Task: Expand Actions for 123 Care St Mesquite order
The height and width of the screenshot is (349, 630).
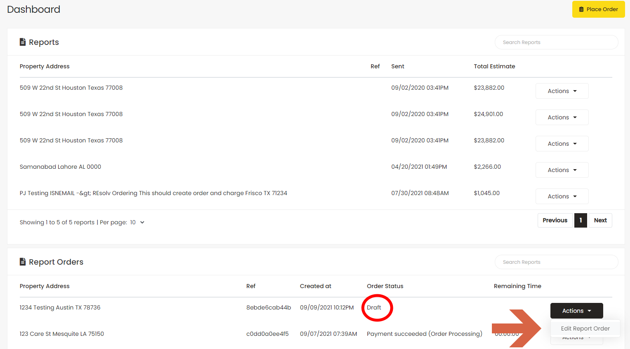Action: coord(576,337)
